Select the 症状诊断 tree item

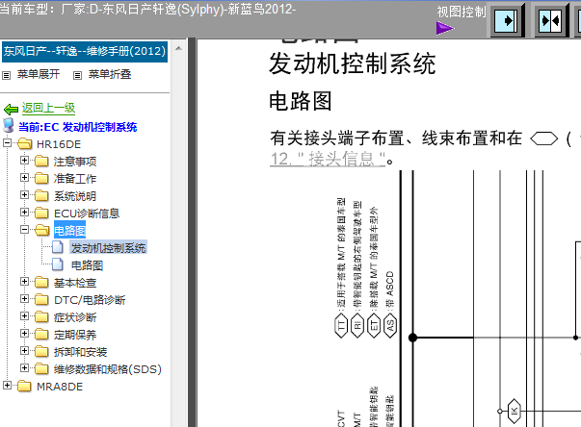(75, 317)
